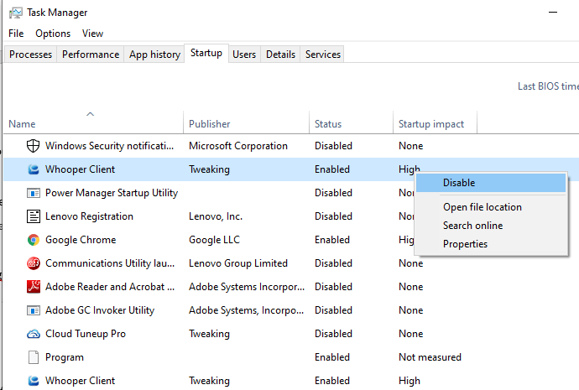Click Tweaking publisher in Cloud Tuneup Pro row

point(209,334)
